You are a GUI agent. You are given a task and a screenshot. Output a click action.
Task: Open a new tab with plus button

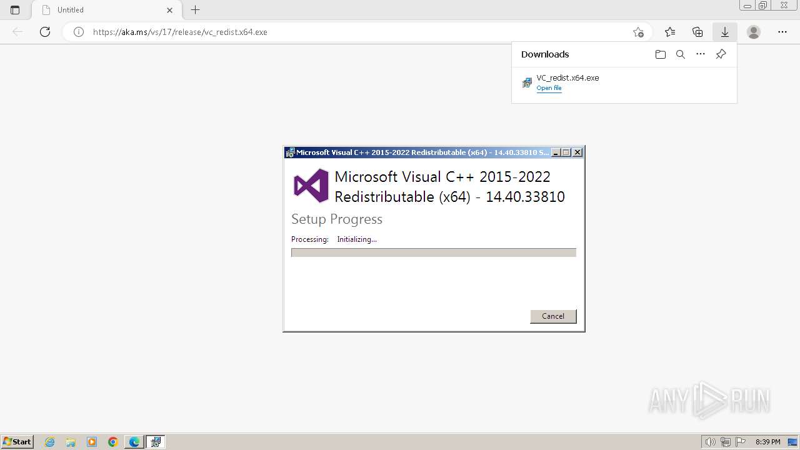click(195, 10)
